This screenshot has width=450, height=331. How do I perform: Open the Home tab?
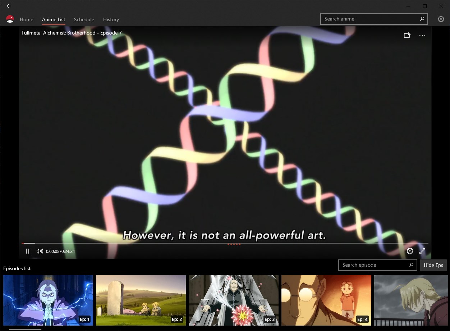point(27,19)
